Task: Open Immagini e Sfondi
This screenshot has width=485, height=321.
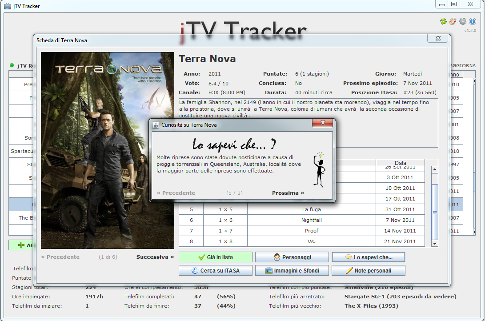Action: click(x=292, y=270)
